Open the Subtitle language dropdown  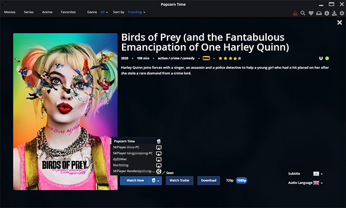[318, 174]
